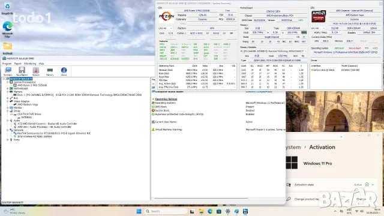Expand the Motherboard tree branch
The width and height of the screenshot is (384, 216).
pos(8,88)
